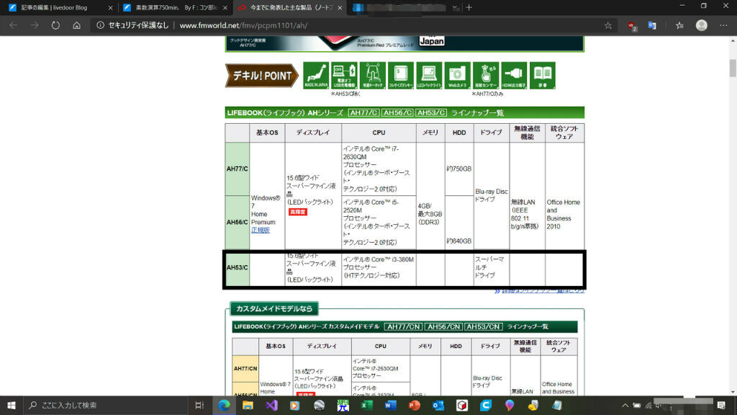
Task: Launch Excel from the taskbar
Action: tap(366, 405)
